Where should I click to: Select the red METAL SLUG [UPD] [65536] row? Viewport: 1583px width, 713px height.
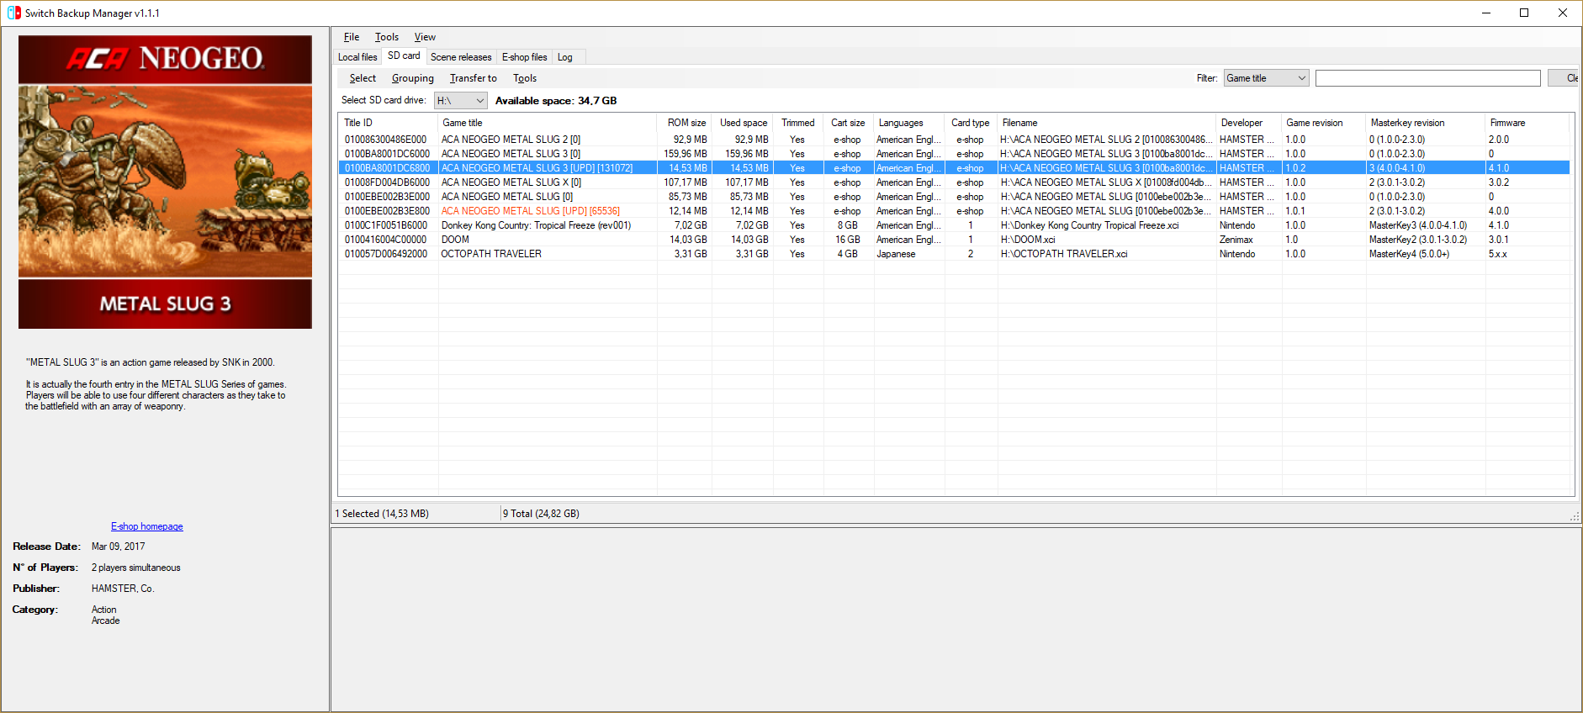coord(954,211)
